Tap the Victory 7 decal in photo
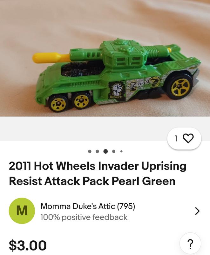Viewport: 210px width, 255px height. click(x=143, y=84)
